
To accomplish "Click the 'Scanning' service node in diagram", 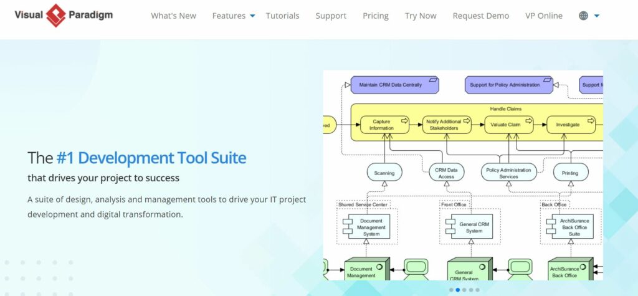I will point(384,173).
